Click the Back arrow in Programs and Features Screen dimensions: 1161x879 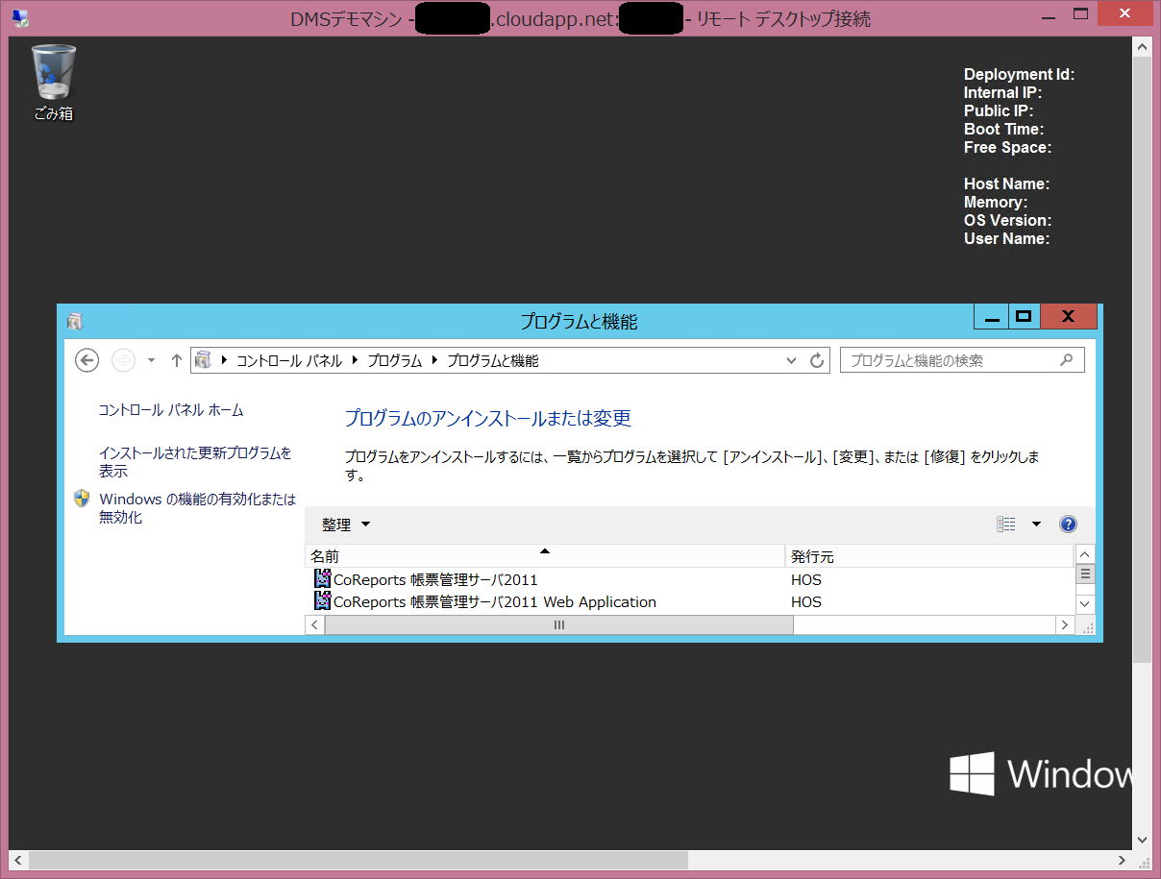pos(87,360)
